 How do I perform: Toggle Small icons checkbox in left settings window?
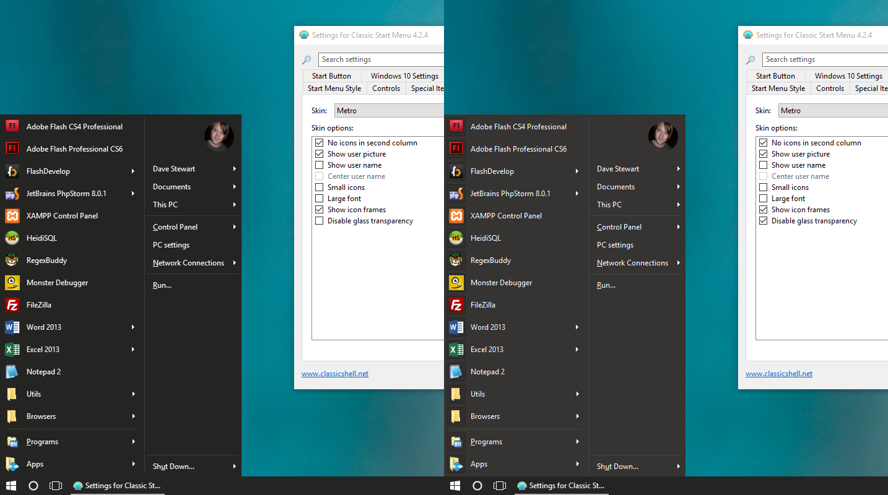(320, 187)
